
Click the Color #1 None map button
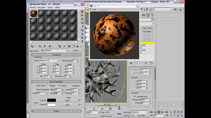(67, 101)
